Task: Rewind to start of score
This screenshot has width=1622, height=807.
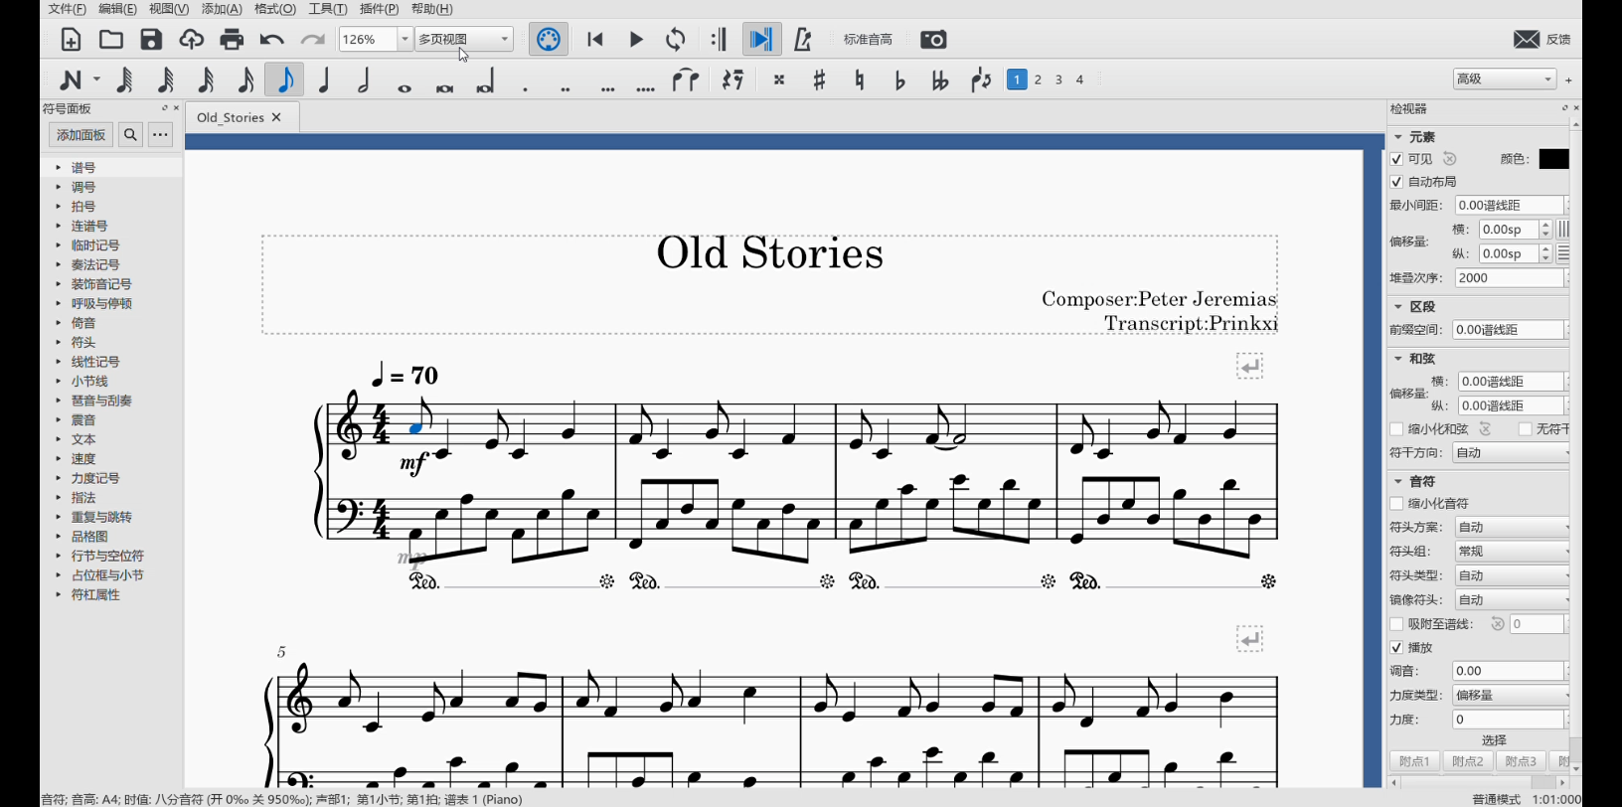Action: click(x=595, y=40)
